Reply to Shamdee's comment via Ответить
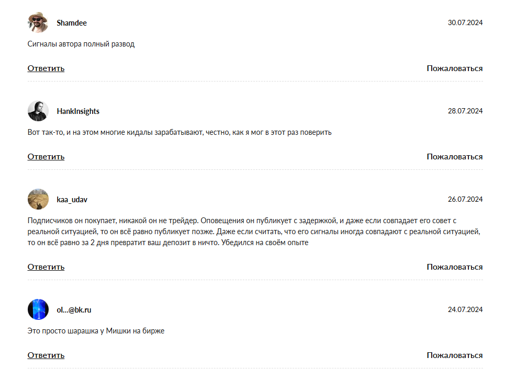This screenshot has width=505, height=381. (x=46, y=68)
